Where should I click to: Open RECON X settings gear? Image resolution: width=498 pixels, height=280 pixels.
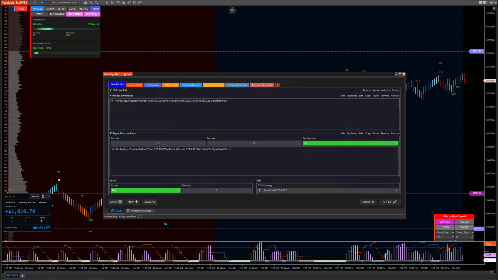point(43,197)
